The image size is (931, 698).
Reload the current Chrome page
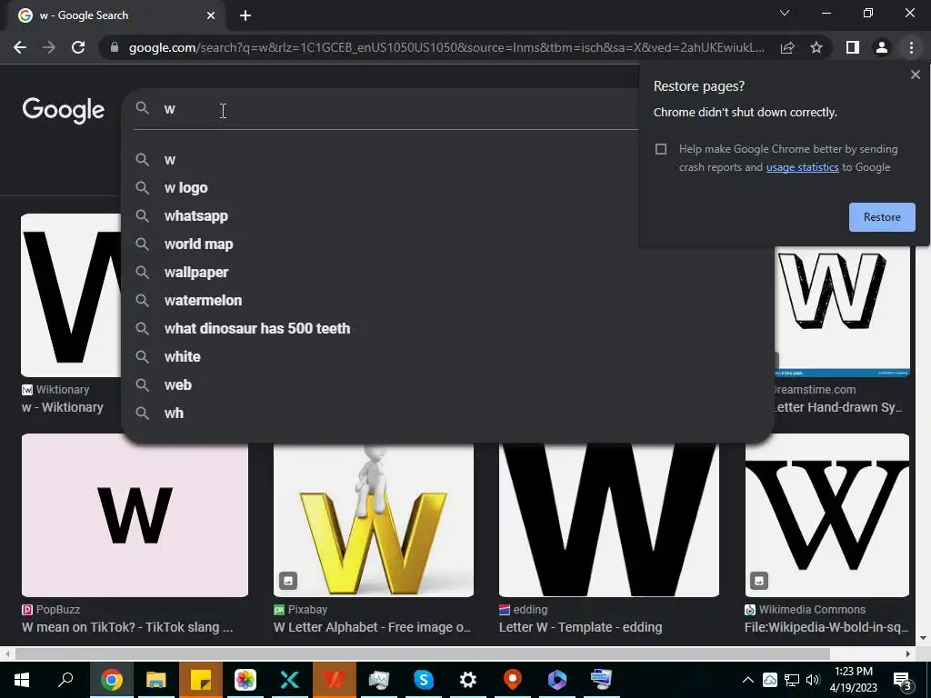pyautogui.click(x=78, y=47)
